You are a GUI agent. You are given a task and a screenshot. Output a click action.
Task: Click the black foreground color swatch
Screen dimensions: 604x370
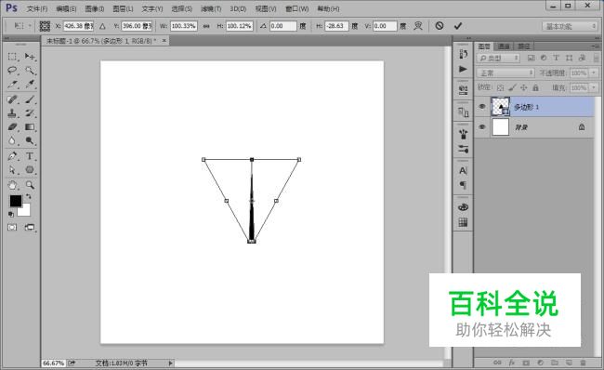(16, 201)
